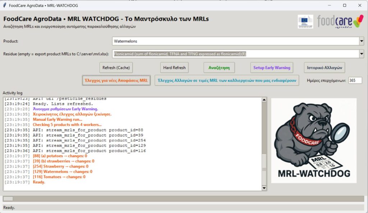Viewport: 368px width, 213px height.
Task: Click the foodcare logo
Action: (x=340, y=21)
